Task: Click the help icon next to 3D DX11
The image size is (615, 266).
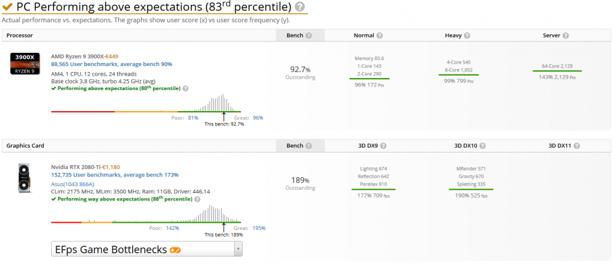Action: pyautogui.click(x=577, y=146)
